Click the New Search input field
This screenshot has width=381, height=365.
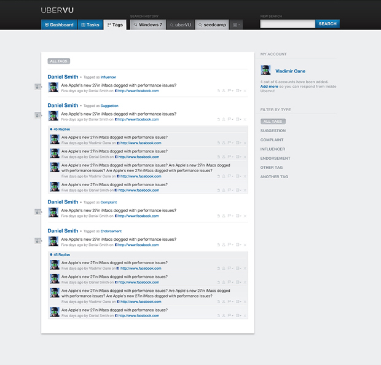coord(288,24)
